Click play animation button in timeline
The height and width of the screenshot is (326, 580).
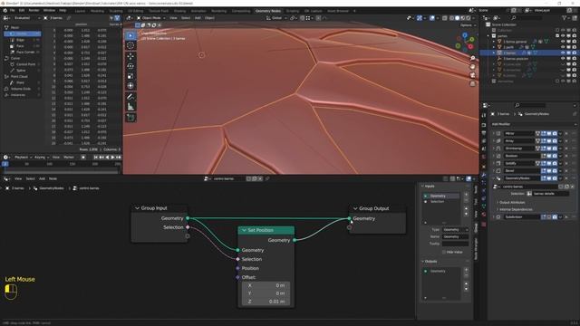pos(113,158)
